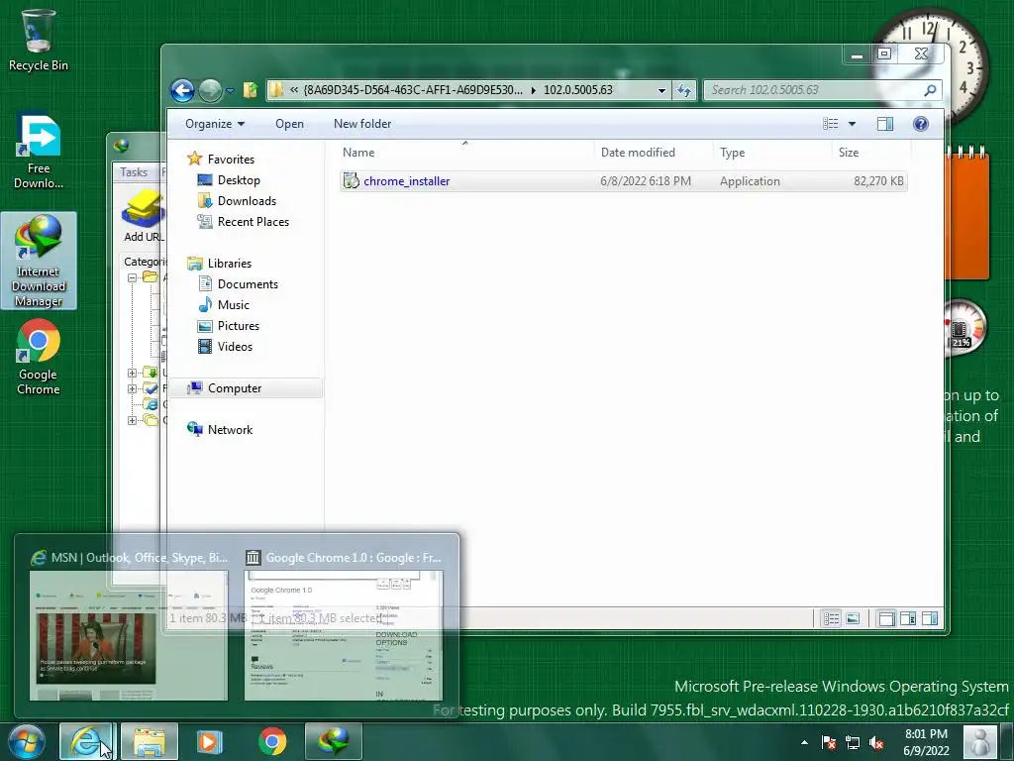Click the search magnifier icon
1014x761 pixels.
(x=930, y=90)
